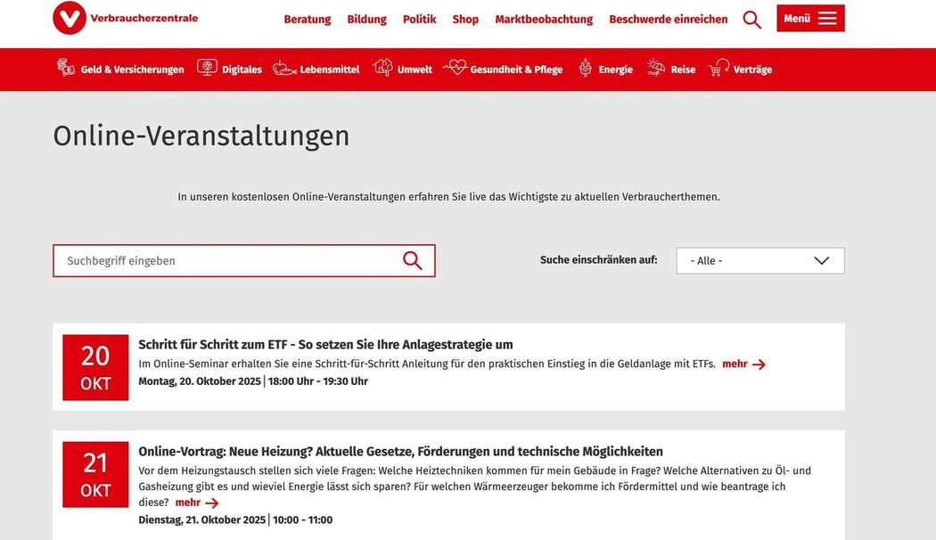Focus the Suchbegriff eingeben search field

227,261
